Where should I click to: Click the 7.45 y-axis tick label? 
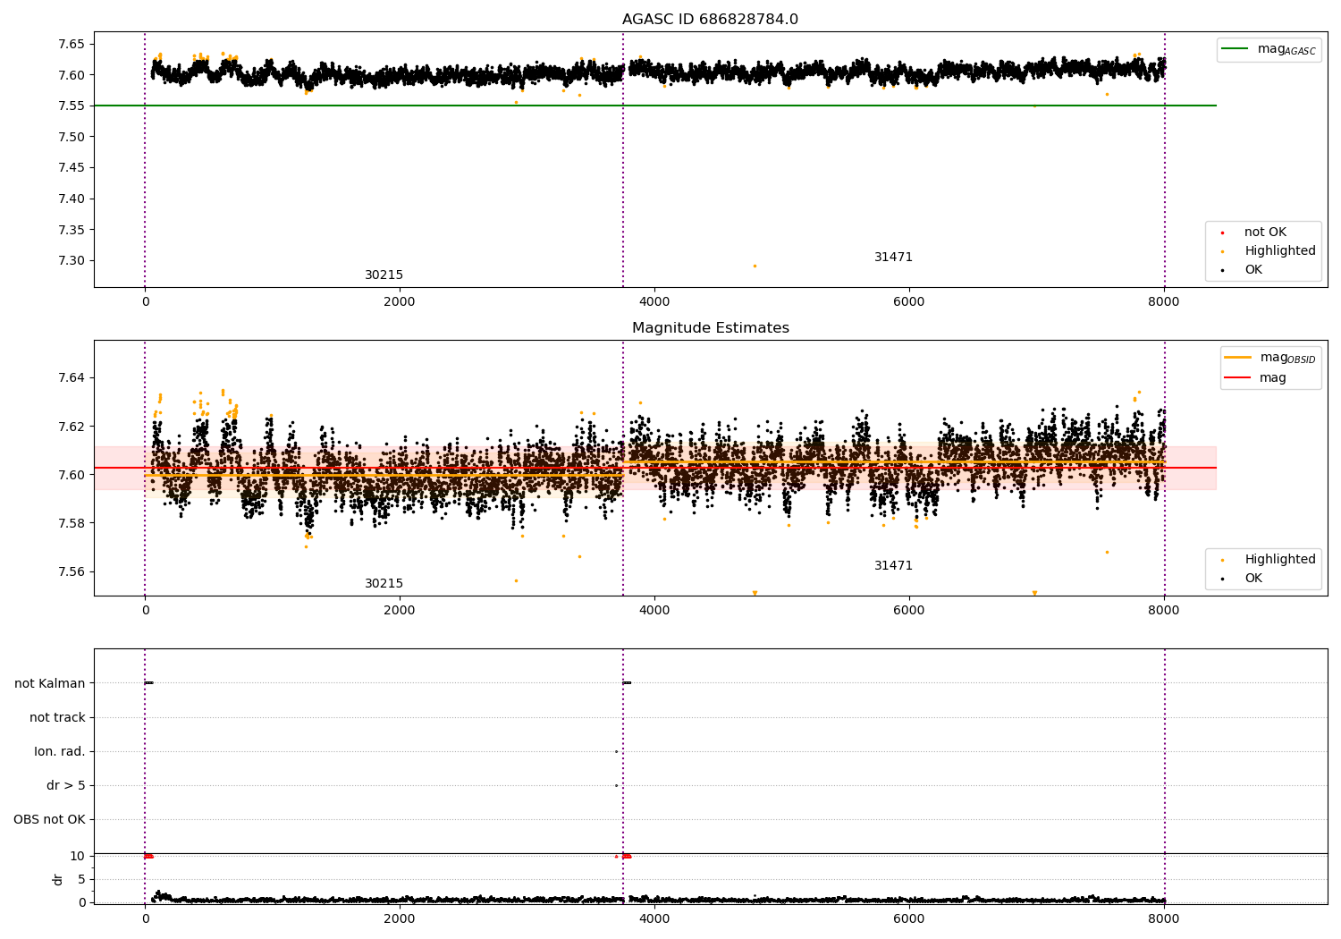pyautogui.click(x=72, y=167)
